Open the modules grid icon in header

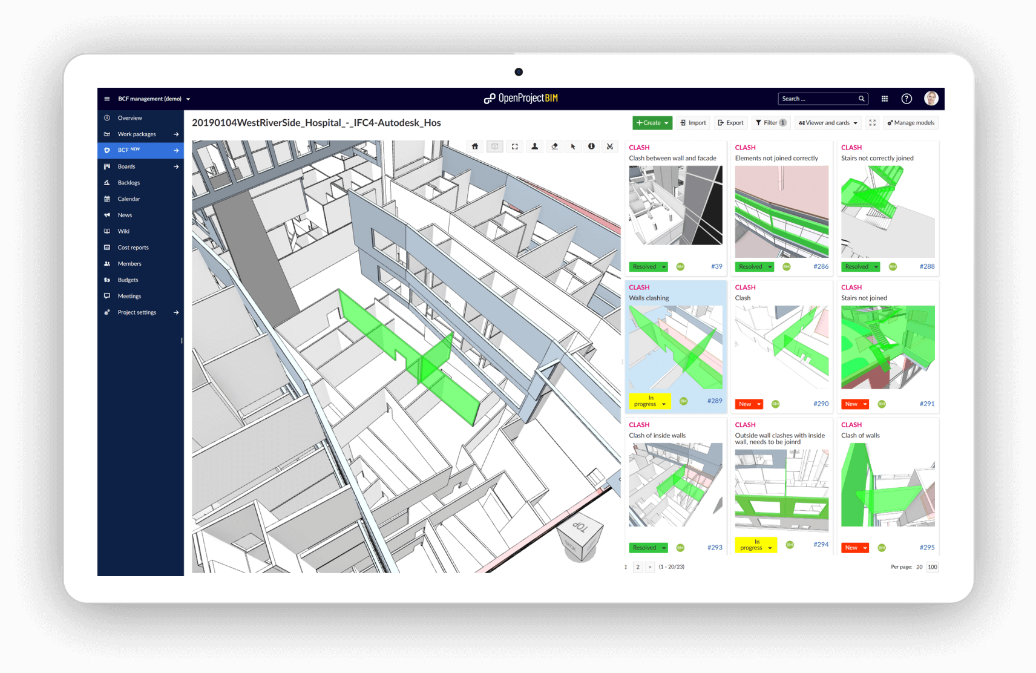[885, 99]
